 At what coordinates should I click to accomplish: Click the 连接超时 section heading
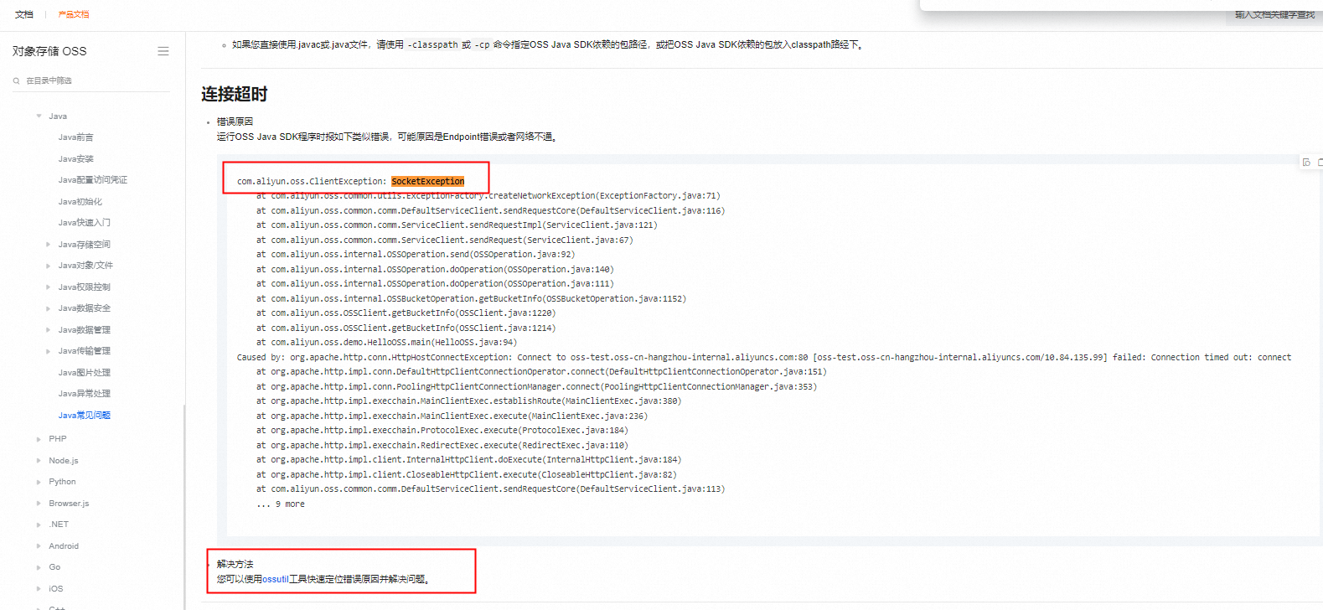point(234,95)
